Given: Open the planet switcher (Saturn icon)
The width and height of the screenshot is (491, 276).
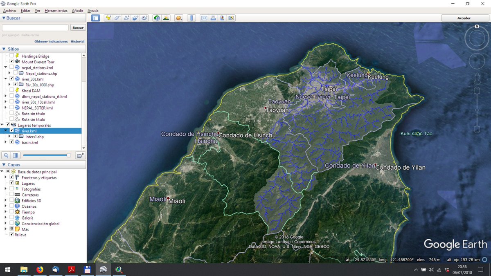Looking at the screenshot, I should (x=178, y=18).
